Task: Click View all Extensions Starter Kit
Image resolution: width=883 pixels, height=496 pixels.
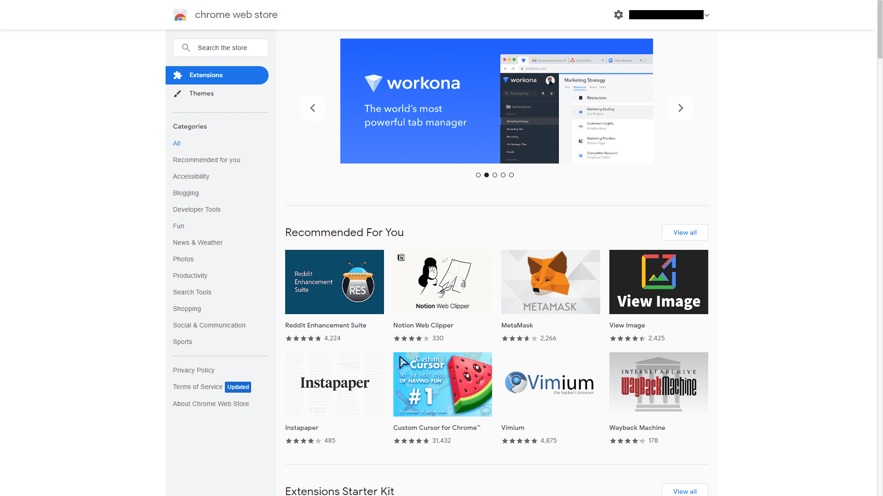Action: 684,491
